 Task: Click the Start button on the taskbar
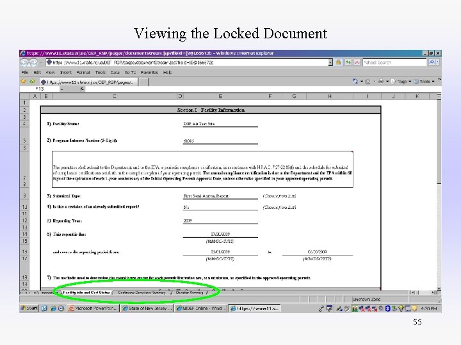coord(29,308)
